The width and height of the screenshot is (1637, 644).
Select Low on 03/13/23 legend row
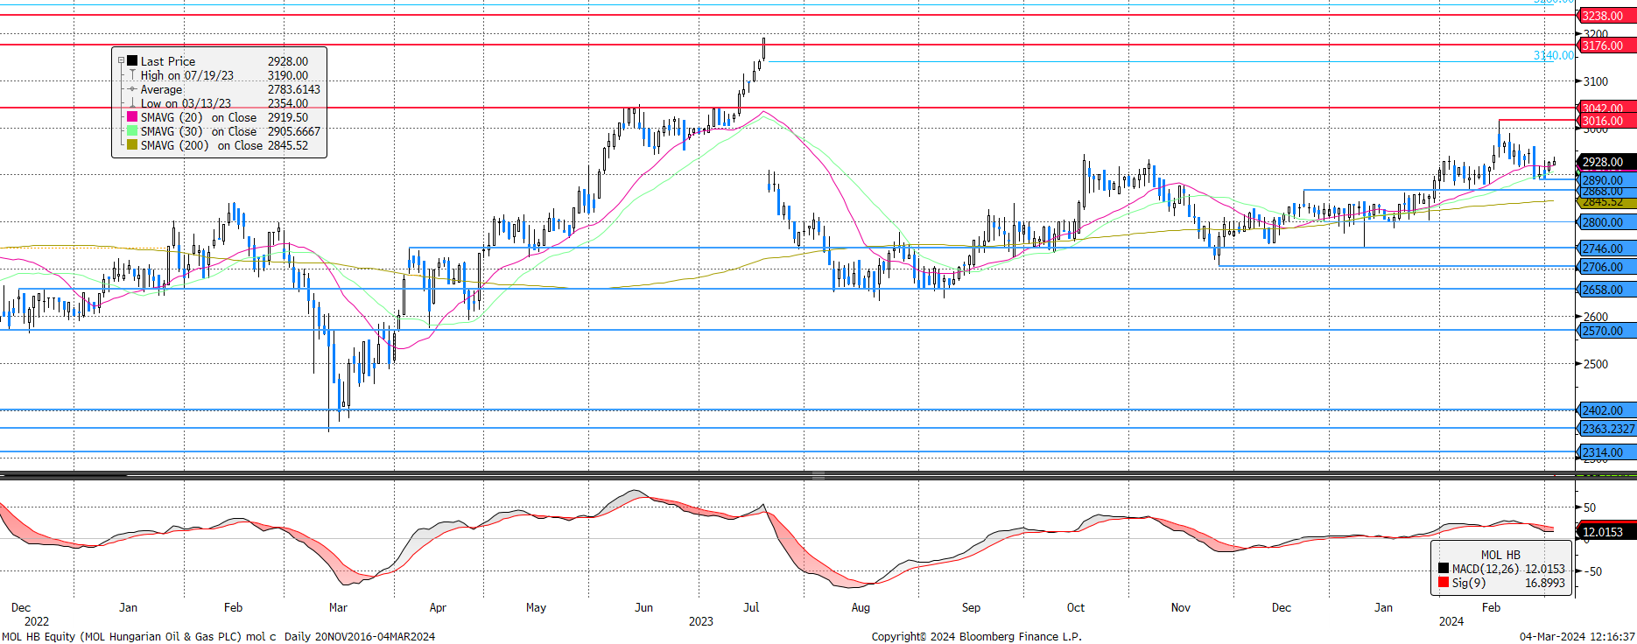click(186, 103)
